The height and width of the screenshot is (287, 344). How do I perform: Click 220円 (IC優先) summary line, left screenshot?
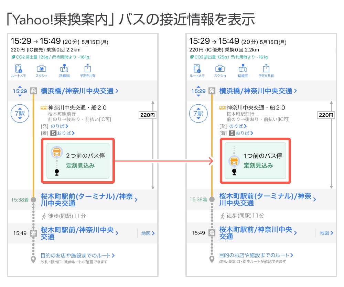(x=46, y=50)
